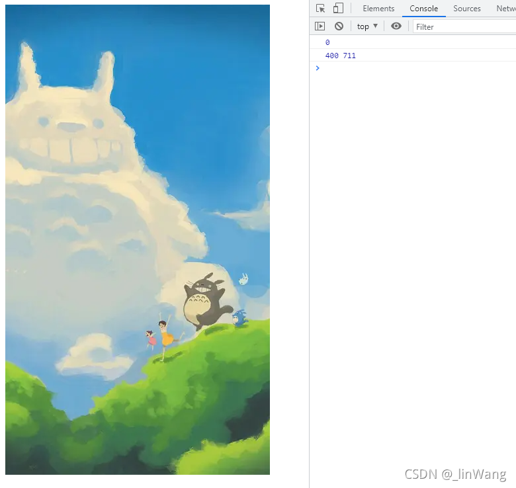
Task: Switch to the Elements tab
Action: pos(378,9)
